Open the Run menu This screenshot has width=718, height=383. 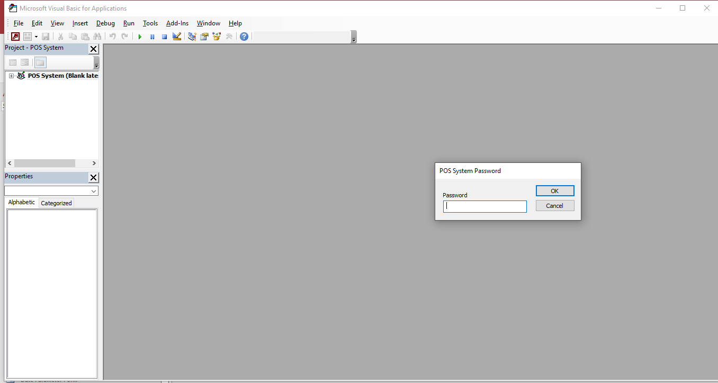click(x=129, y=23)
